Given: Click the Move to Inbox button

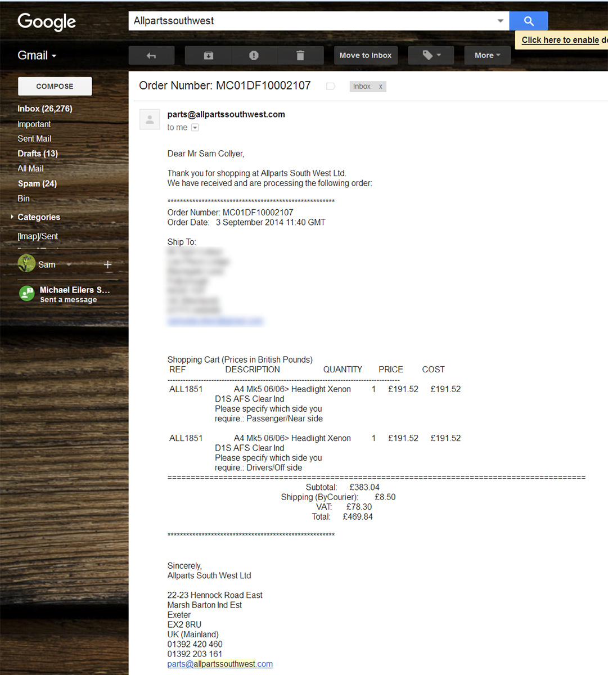Looking at the screenshot, I should click(x=365, y=56).
